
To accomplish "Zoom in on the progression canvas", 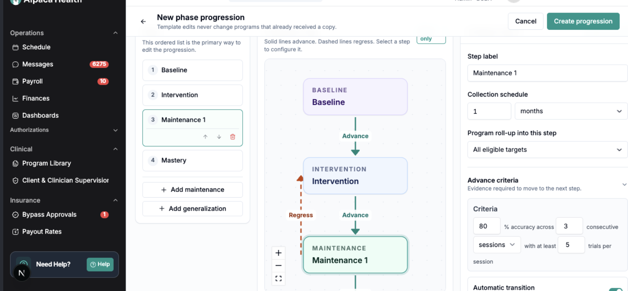I will [x=279, y=253].
